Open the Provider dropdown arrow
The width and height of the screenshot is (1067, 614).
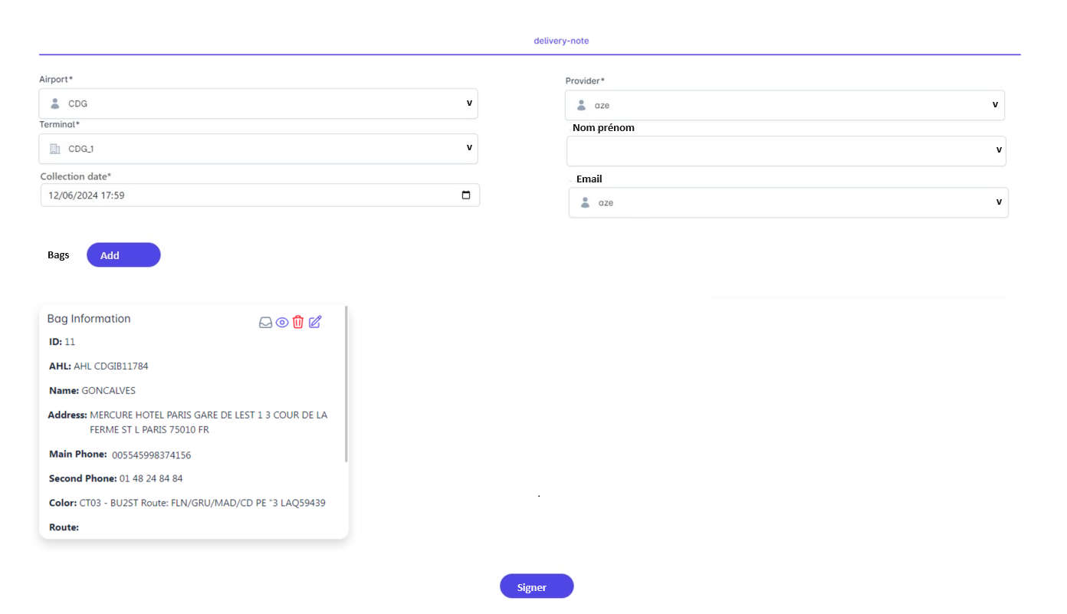coord(995,104)
